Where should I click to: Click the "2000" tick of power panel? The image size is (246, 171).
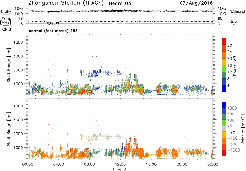(x=18, y=70)
